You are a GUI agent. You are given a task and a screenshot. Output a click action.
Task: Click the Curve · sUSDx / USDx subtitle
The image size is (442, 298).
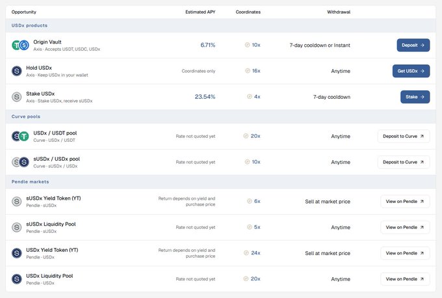[55, 166]
